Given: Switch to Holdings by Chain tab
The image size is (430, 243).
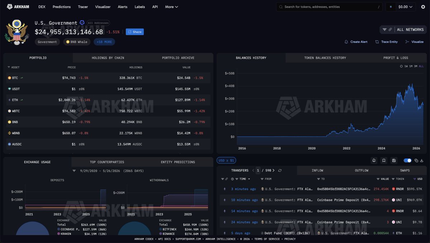Looking at the screenshot, I should pos(108,58).
